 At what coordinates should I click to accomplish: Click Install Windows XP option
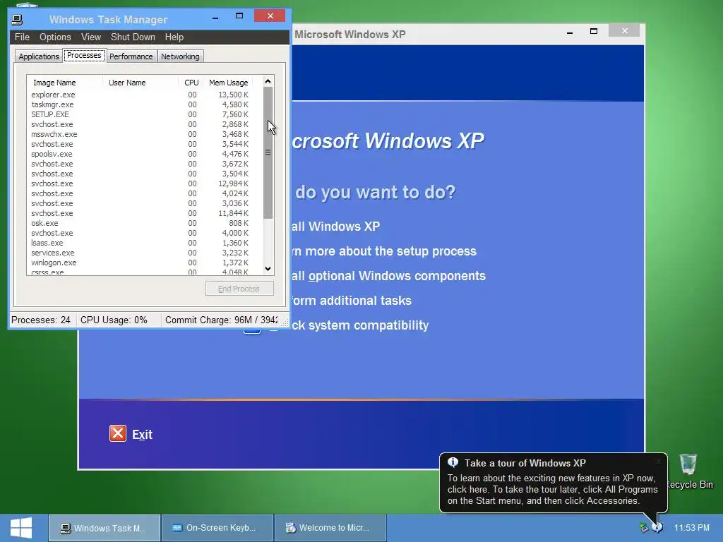point(335,227)
